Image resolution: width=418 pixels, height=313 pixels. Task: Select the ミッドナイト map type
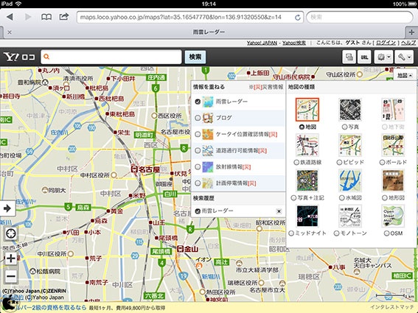(291, 233)
